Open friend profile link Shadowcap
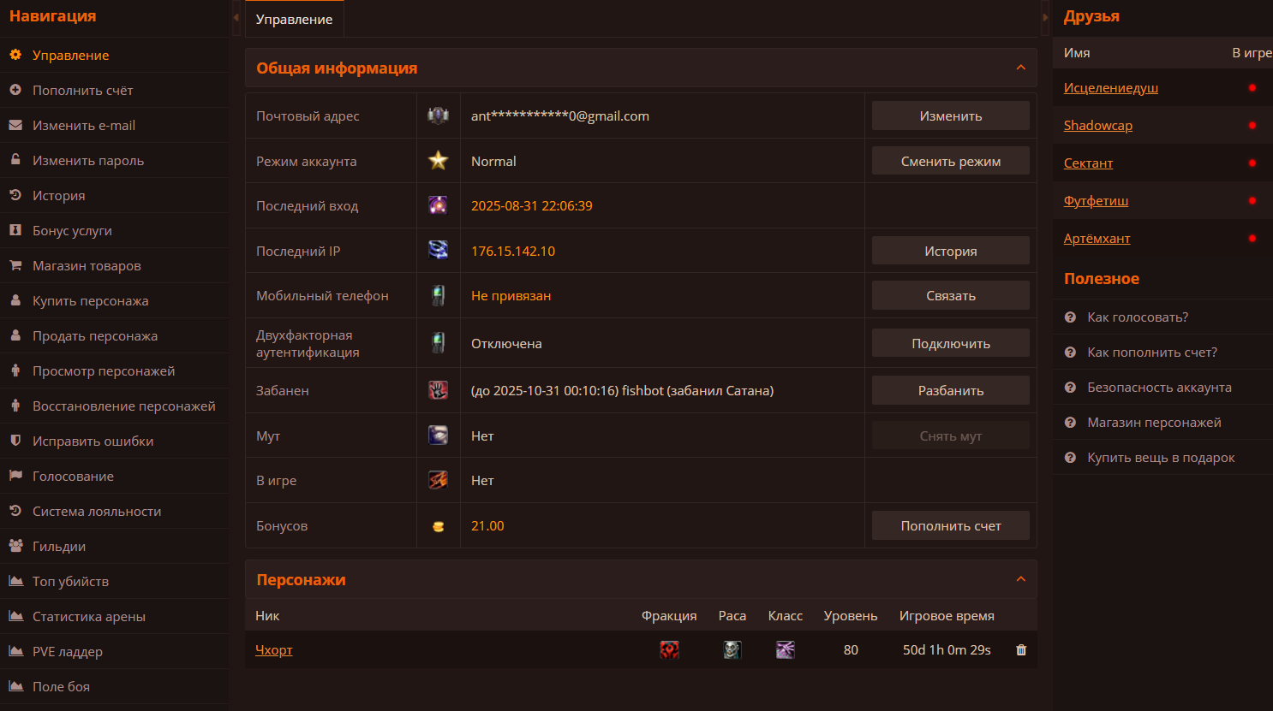 pyautogui.click(x=1097, y=126)
